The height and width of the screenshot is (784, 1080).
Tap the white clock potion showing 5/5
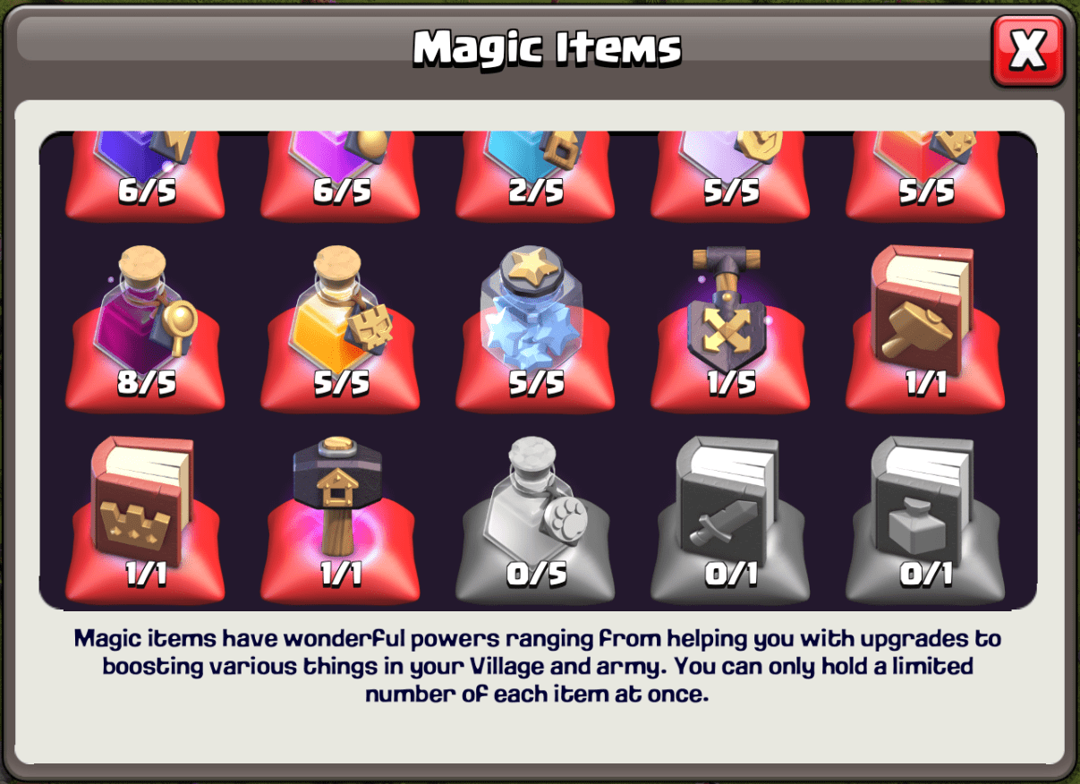pos(730,175)
